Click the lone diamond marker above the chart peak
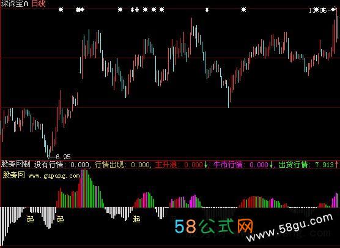340x248 pixels. click(x=207, y=10)
